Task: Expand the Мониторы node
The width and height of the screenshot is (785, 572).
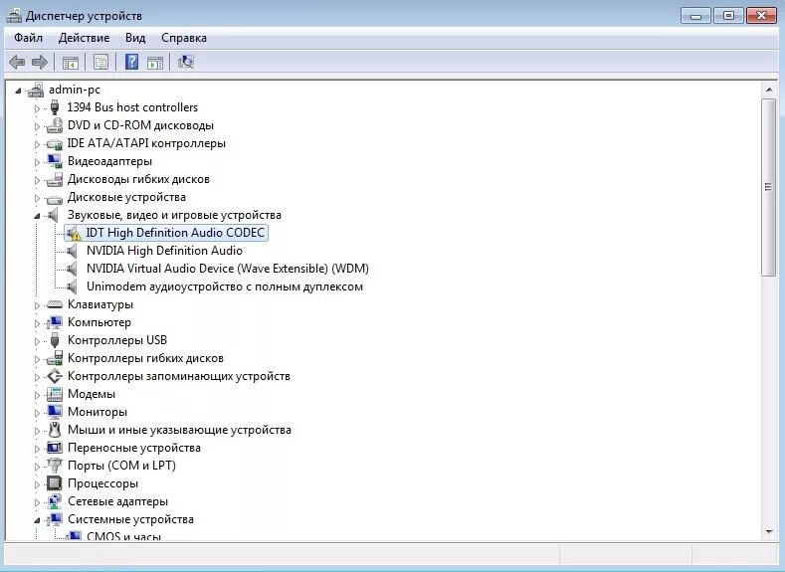Action: (37, 413)
